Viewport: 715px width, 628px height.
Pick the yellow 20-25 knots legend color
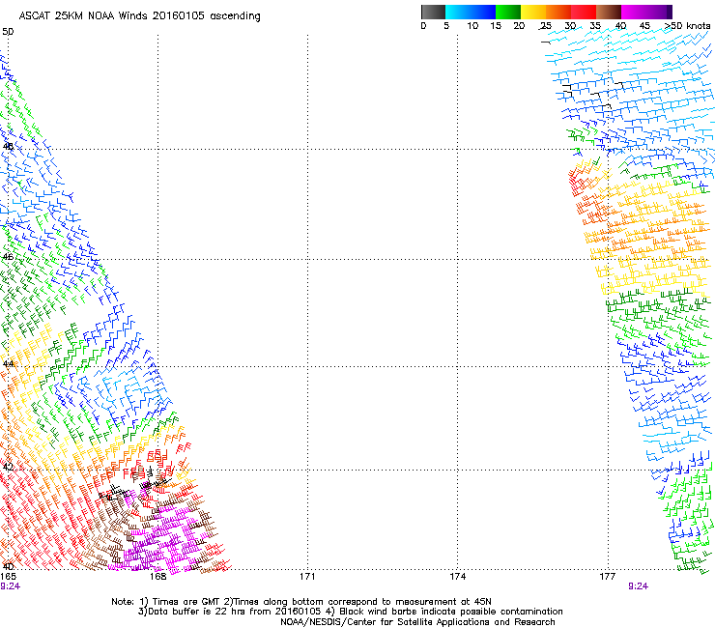coord(533,12)
